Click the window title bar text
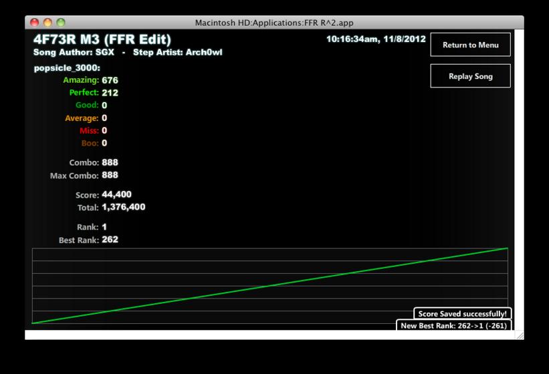549x374 pixels. click(274, 23)
